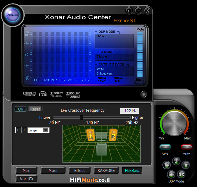Image resolution: width=197 pixels, height=187 pixels.
Task: Toggle the red Mute button
Action: (186, 147)
